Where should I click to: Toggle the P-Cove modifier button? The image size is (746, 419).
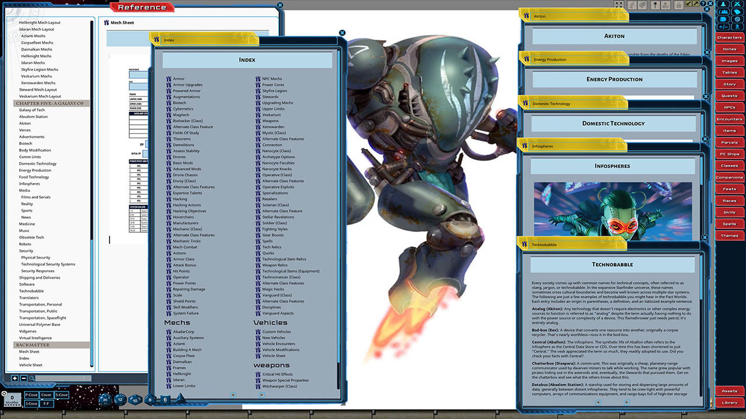point(31,395)
